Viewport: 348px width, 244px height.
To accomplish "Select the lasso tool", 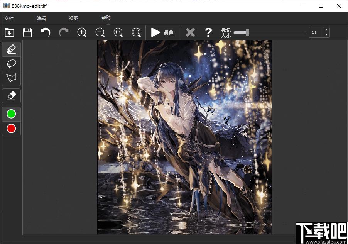I will (x=11, y=64).
